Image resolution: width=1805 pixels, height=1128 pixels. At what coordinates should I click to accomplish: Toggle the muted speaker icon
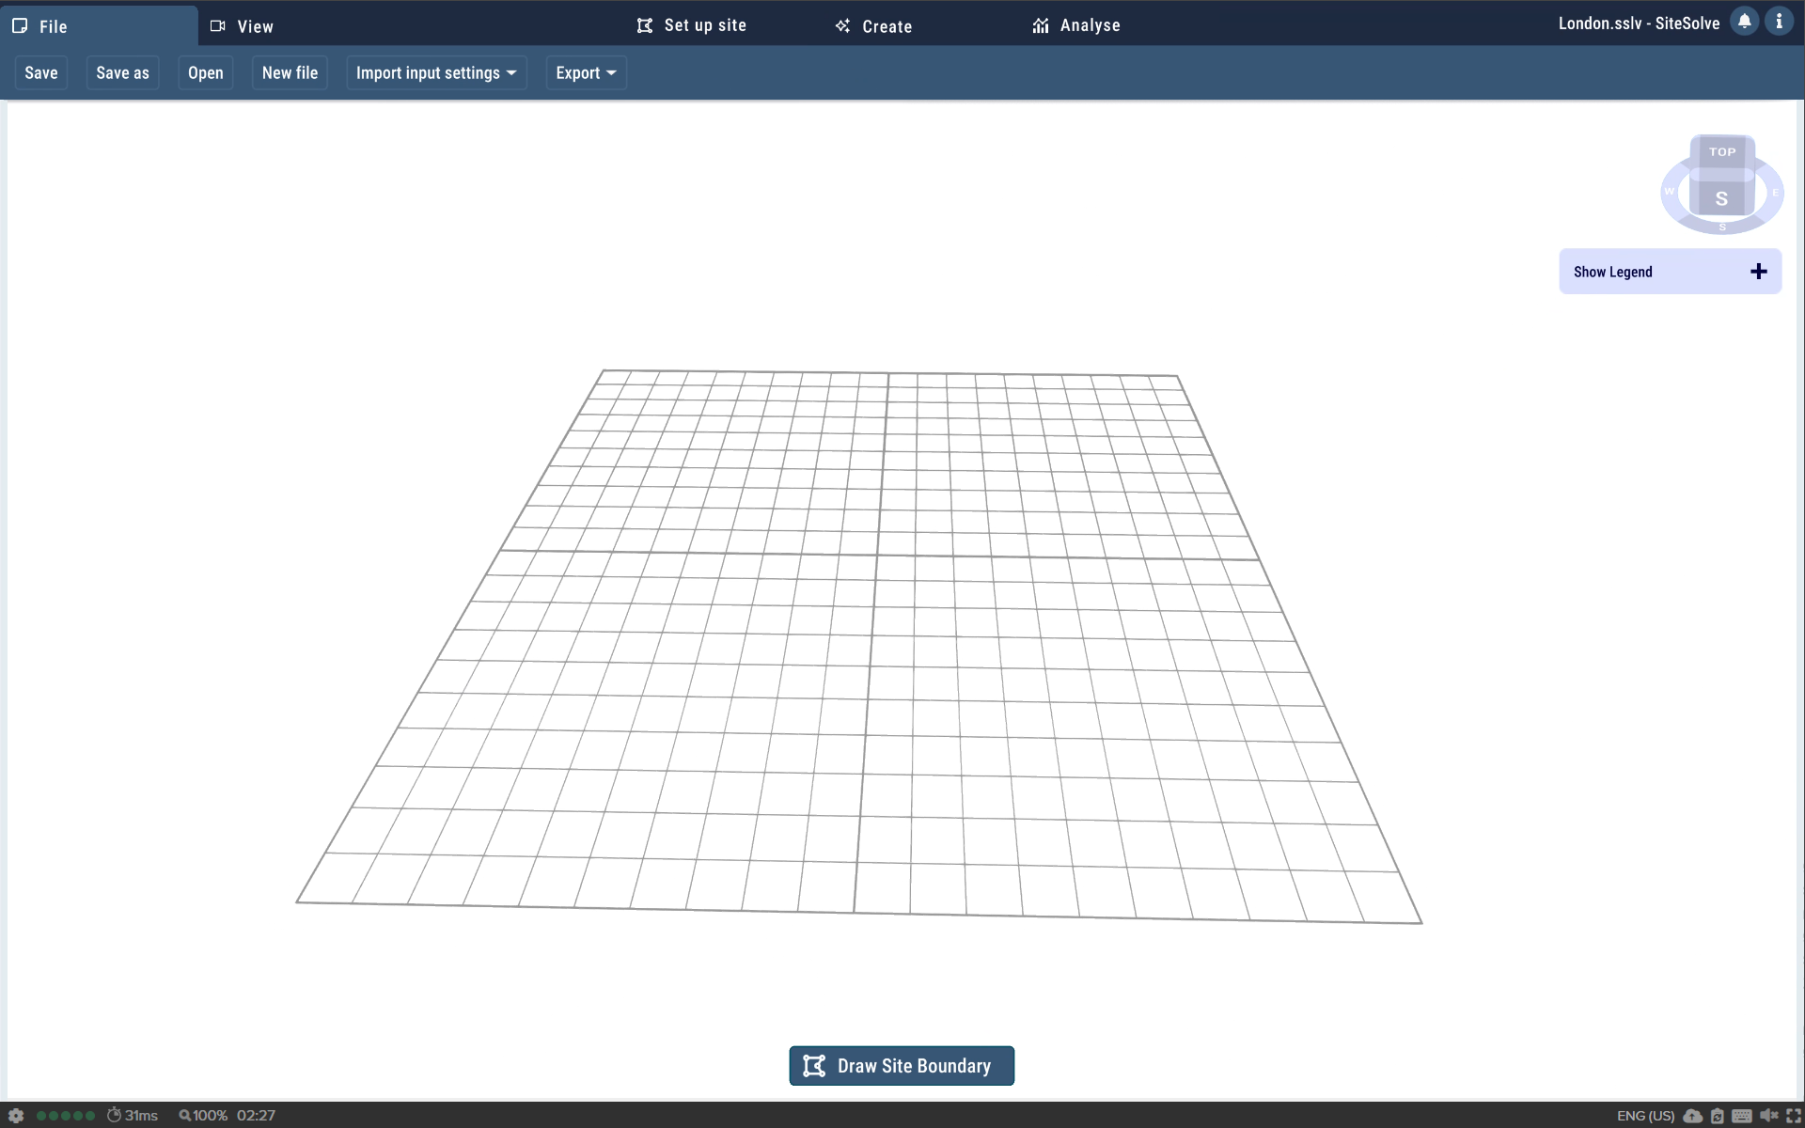(x=1768, y=1116)
